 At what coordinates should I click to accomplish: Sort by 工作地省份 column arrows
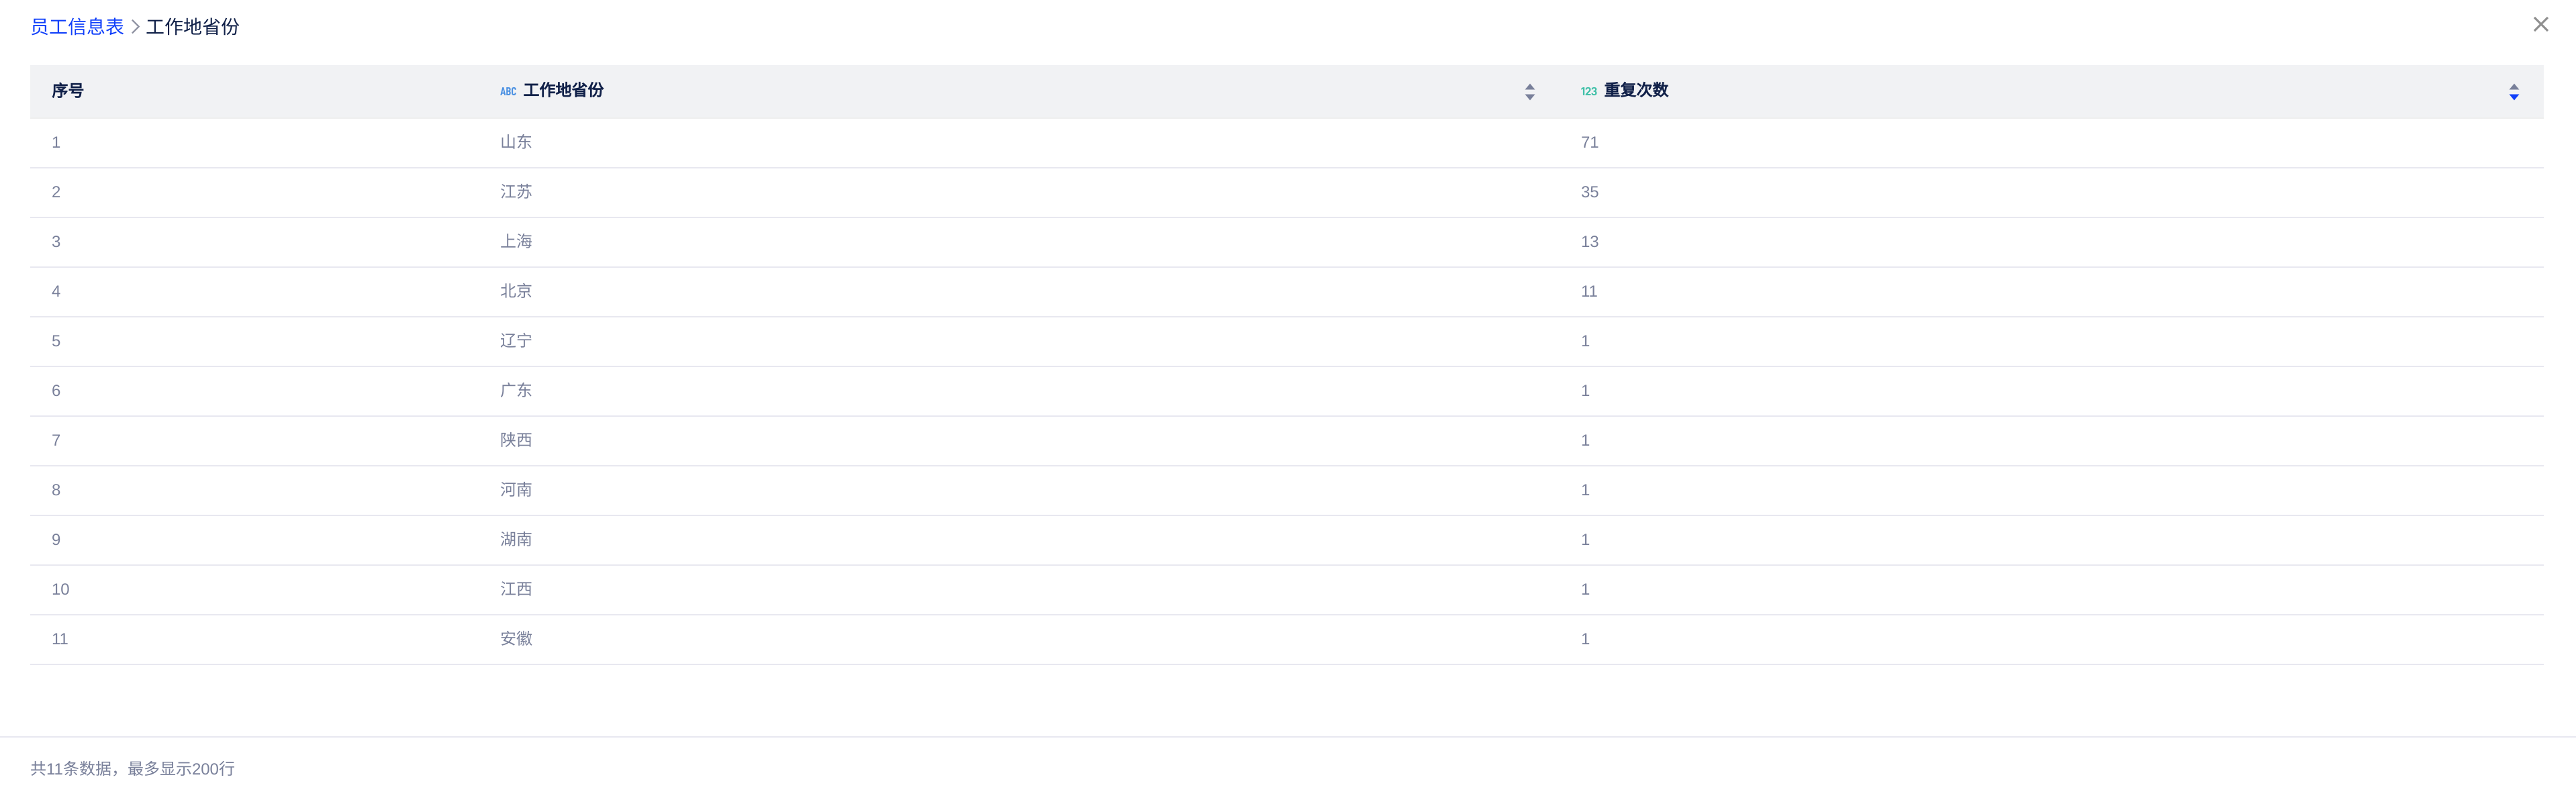coord(1529,92)
